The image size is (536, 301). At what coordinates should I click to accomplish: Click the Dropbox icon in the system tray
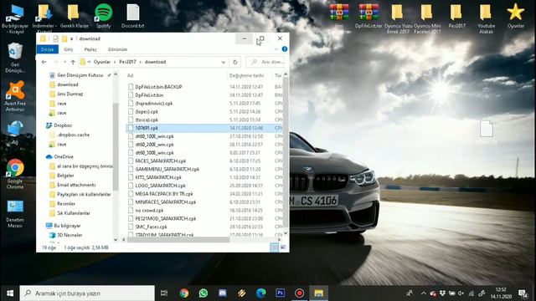[443, 293]
